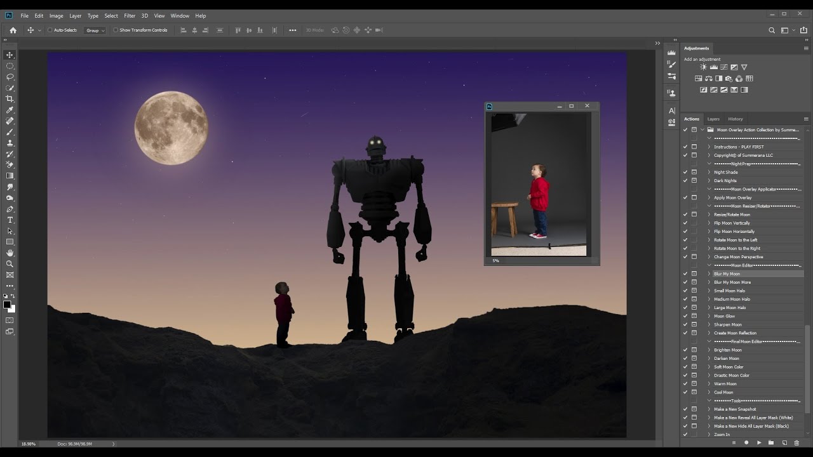The image size is (813, 457).
Task: Select the Path Selection tool
Action: (10, 231)
